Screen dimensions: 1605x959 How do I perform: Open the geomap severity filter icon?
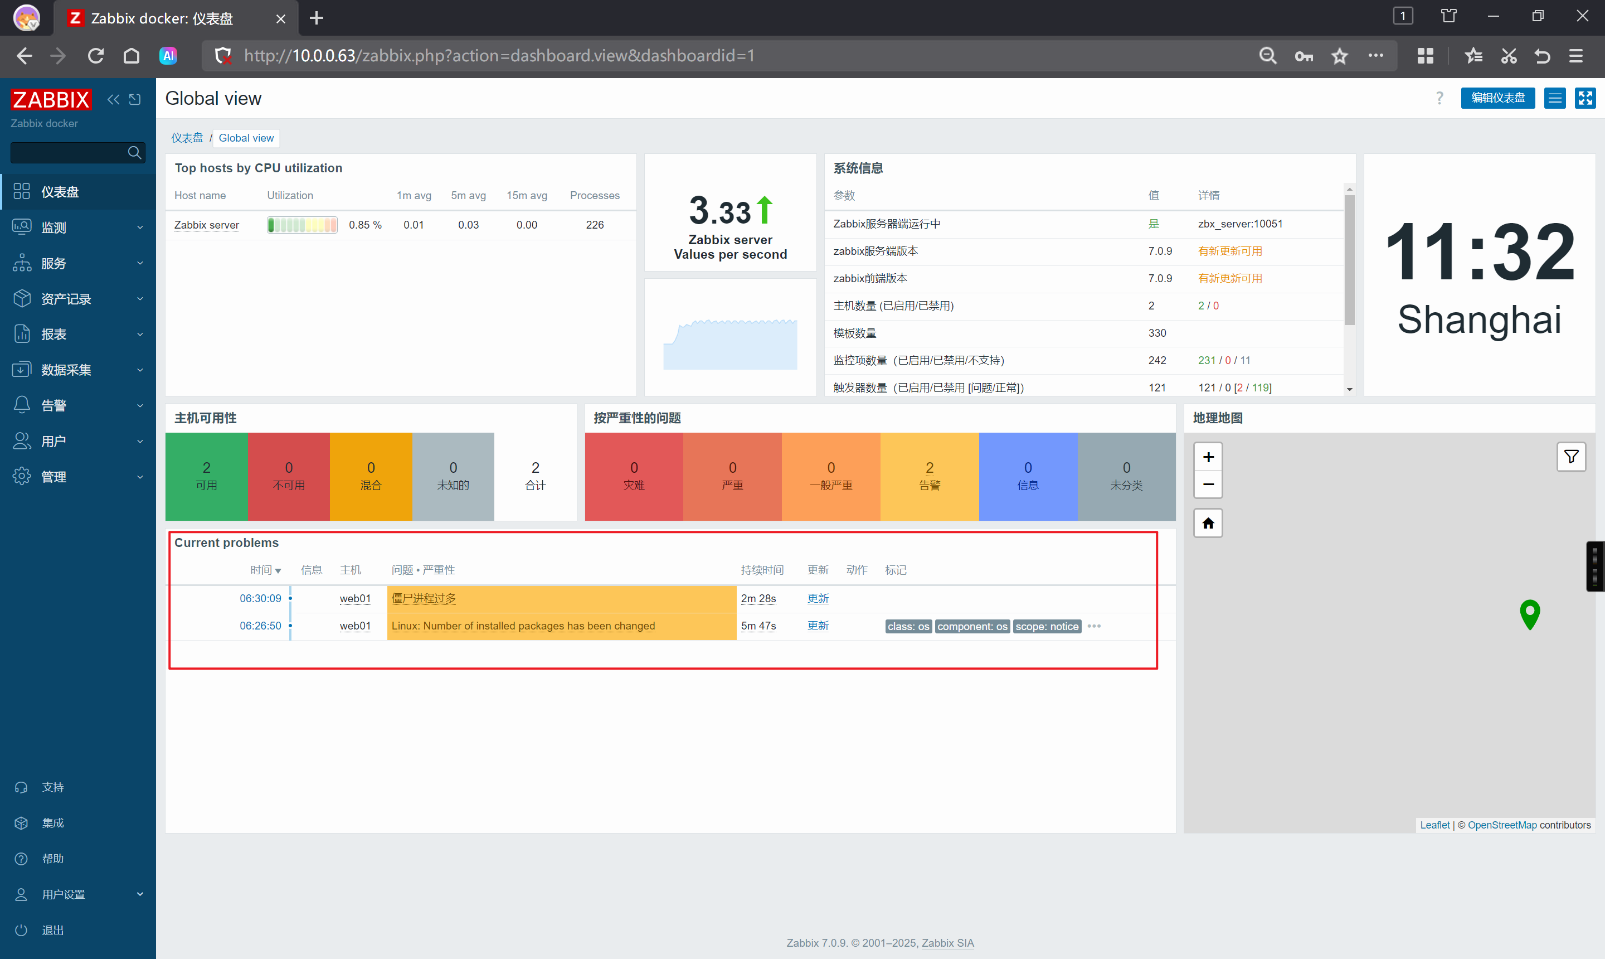tap(1571, 457)
